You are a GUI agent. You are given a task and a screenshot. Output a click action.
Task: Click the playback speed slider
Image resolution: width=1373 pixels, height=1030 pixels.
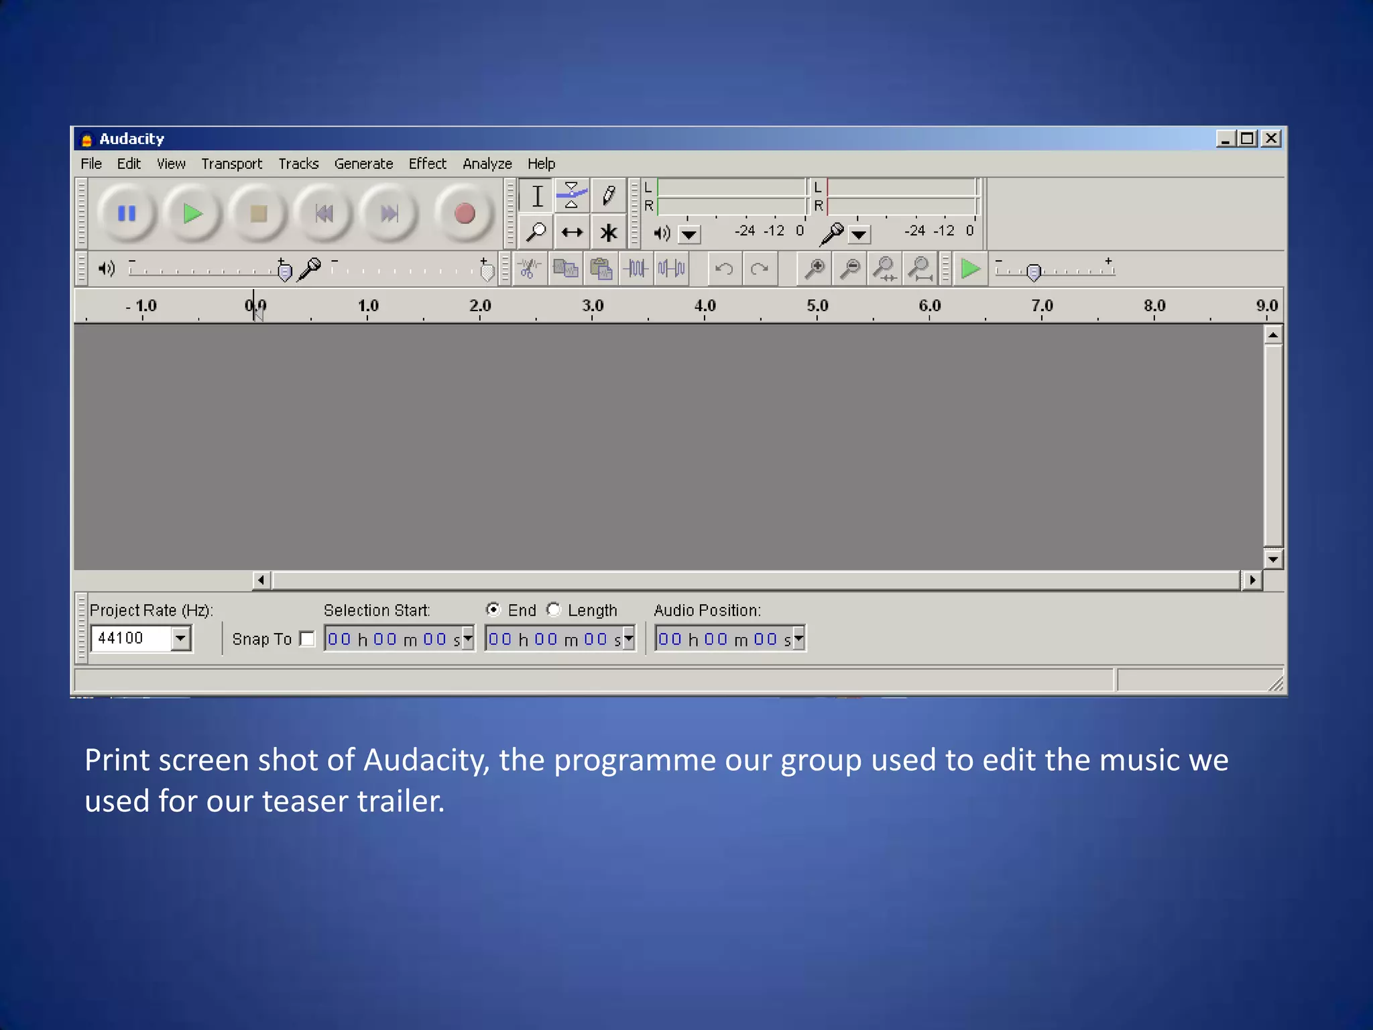coord(1055,269)
